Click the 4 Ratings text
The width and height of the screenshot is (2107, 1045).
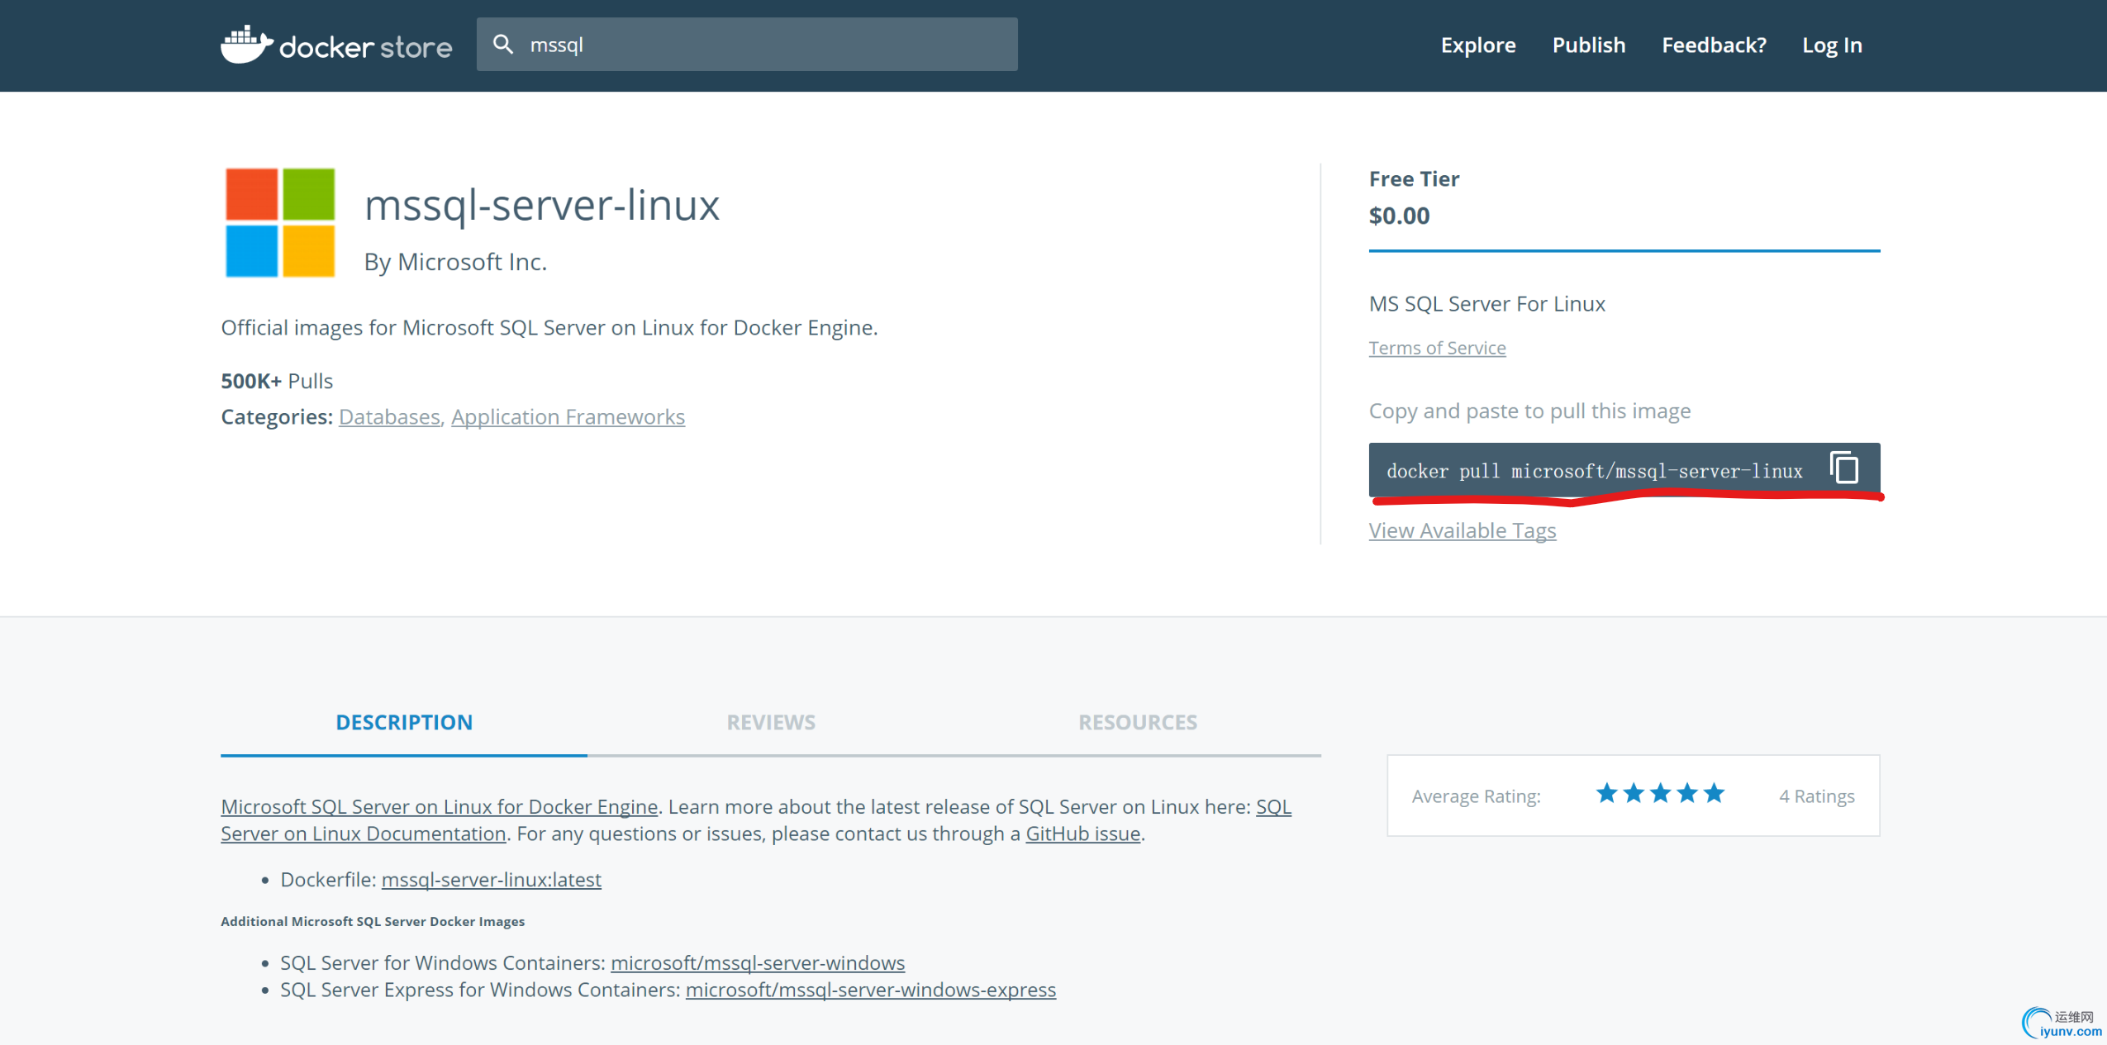pyautogui.click(x=1816, y=796)
